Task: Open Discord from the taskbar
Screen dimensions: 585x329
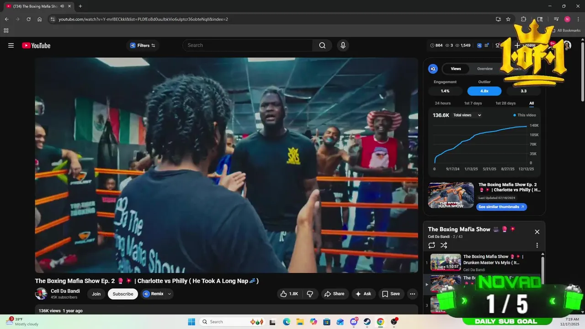Action: [x=353, y=322]
